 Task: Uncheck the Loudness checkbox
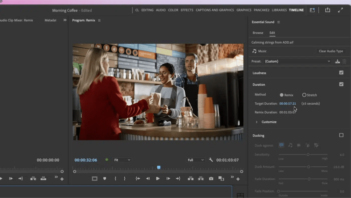(x=341, y=73)
